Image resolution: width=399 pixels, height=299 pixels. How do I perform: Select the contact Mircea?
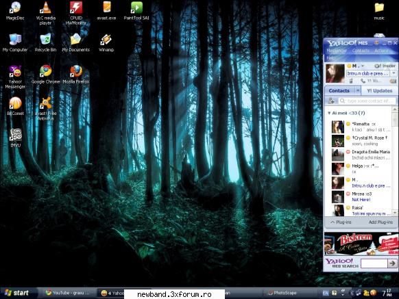(x=361, y=196)
